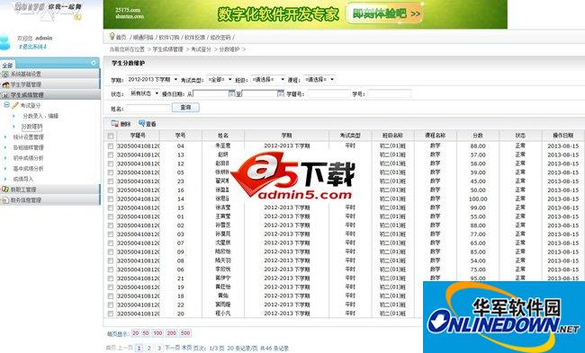Open the 教务信息管理 menu section
585x353 pixels.
50,200
